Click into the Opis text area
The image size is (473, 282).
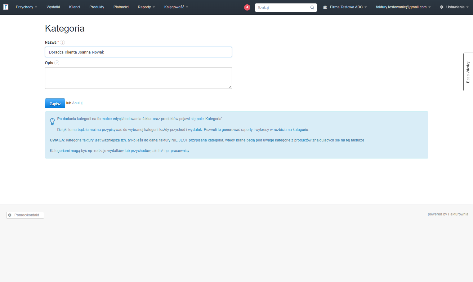[138, 78]
